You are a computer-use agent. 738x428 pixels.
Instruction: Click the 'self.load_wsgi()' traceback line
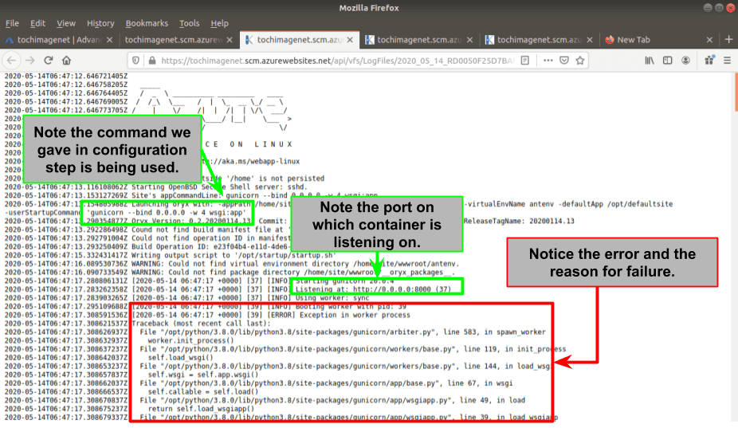(181, 357)
